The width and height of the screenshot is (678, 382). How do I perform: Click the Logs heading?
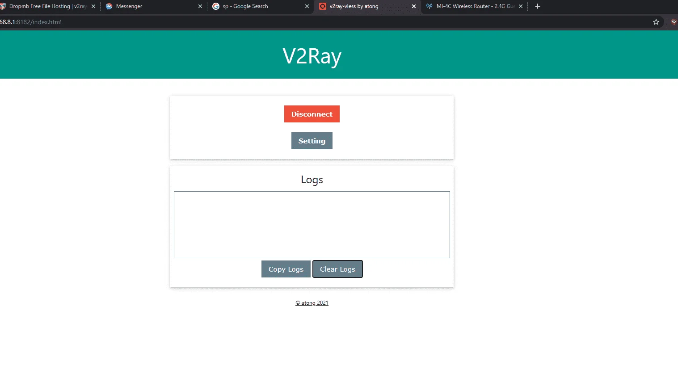pos(312,180)
